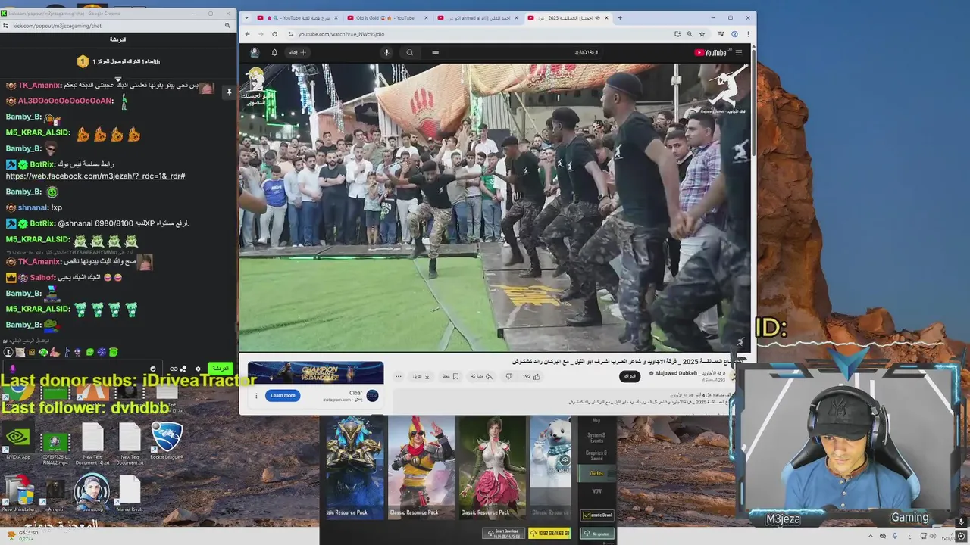Open the emoji picker in Kick chat
Image resolution: width=970 pixels, height=545 pixels.
pos(152,369)
